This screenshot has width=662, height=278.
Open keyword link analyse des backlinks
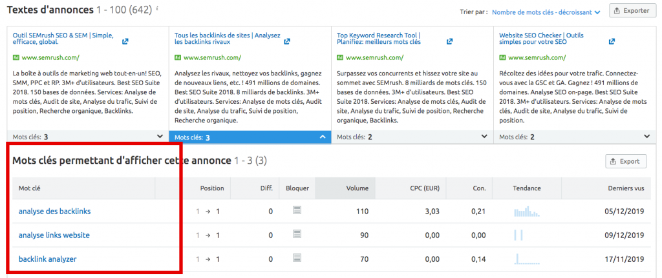coord(54,211)
